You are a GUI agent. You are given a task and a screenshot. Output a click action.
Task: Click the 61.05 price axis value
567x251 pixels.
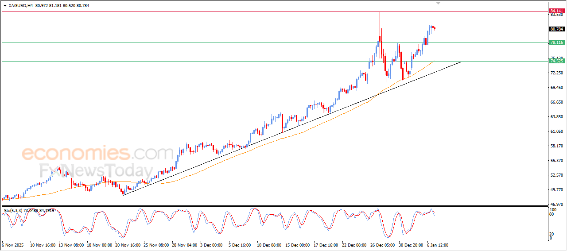(x=556, y=131)
